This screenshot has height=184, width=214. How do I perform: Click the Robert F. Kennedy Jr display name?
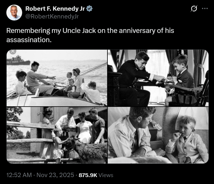coord(55,9)
